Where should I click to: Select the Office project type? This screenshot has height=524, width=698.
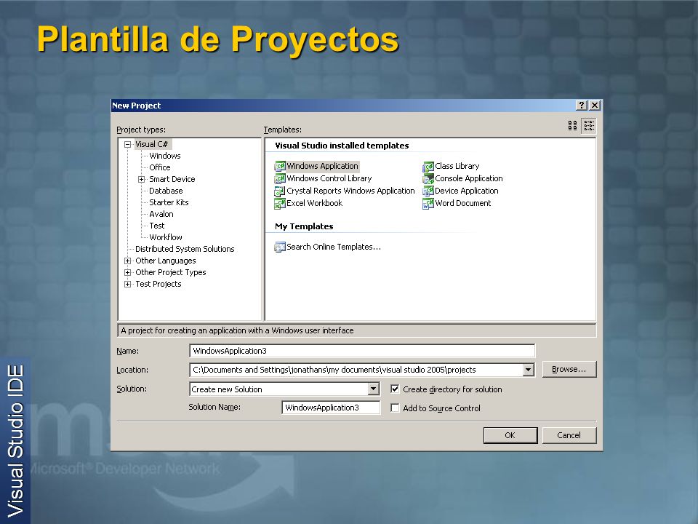point(160,167)
